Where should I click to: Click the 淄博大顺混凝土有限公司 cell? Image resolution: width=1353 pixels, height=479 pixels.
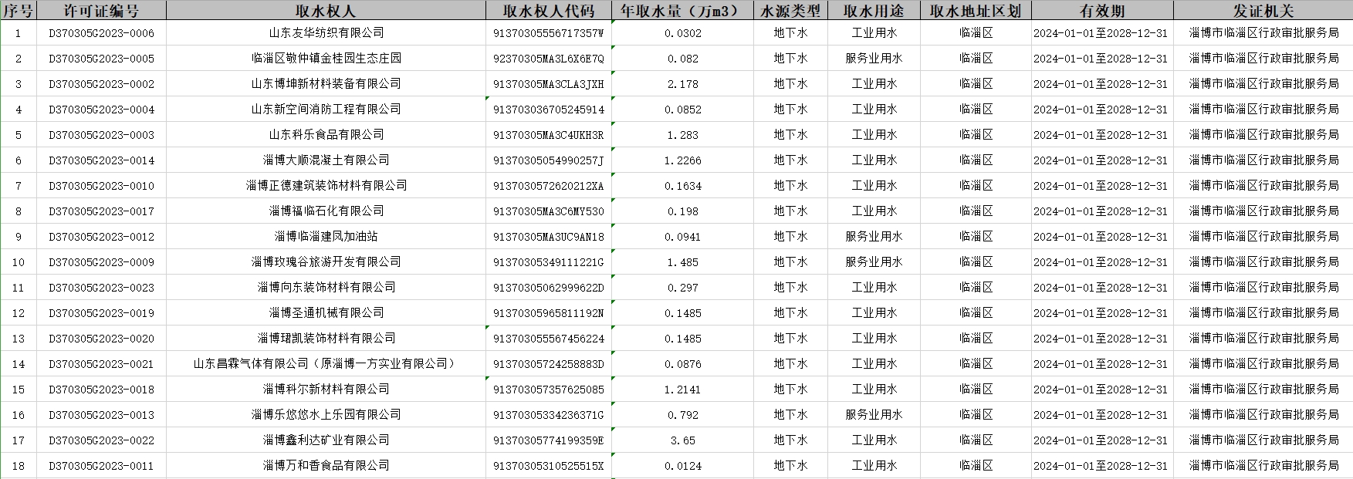[x=326, y=160]
